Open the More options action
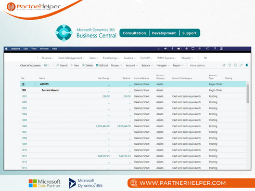This screenshot has width=255, height=191. click(197, 65)
